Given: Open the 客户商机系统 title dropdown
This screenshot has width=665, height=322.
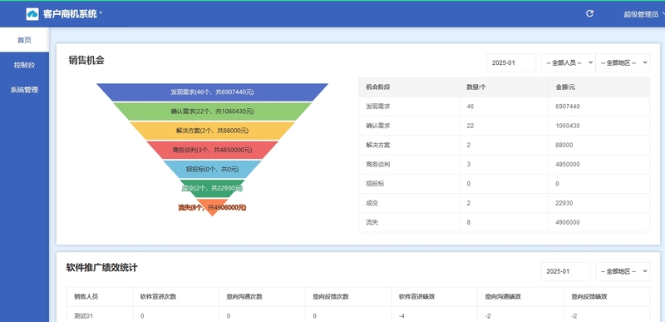Looking at the screenshot, I should (72, 13).
